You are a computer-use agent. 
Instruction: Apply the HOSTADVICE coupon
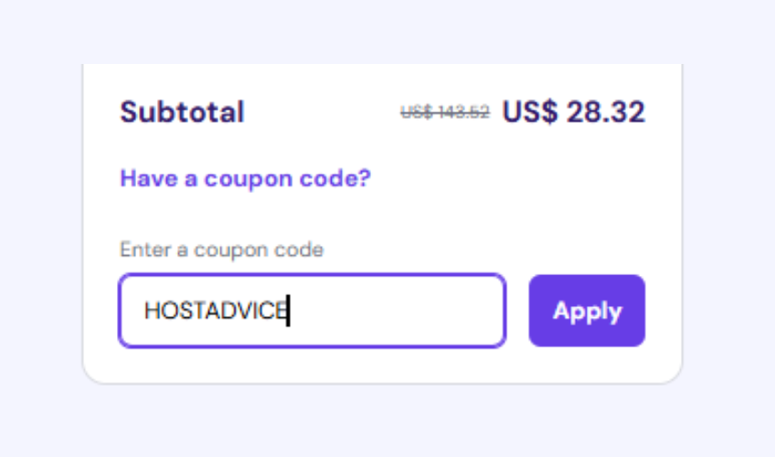tap(587, 311)
